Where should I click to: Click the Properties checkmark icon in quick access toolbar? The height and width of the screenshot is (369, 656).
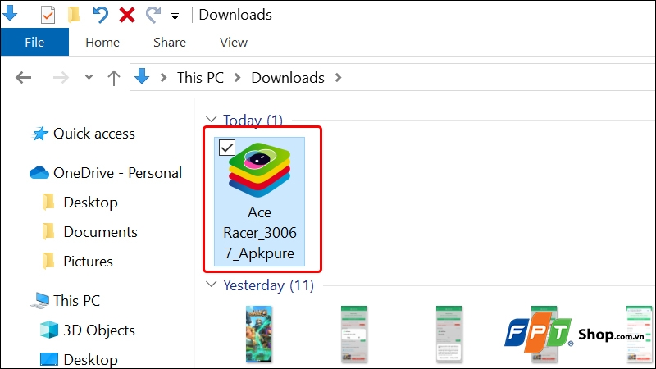point(48,15)
